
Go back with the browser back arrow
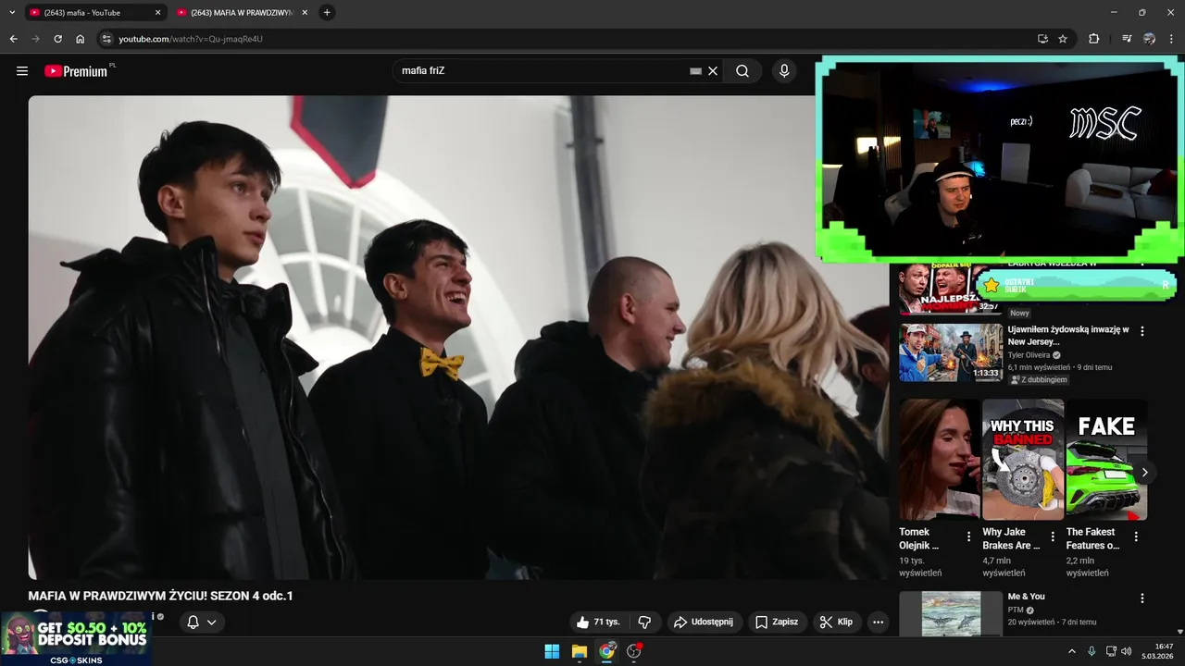coord(13,39)
